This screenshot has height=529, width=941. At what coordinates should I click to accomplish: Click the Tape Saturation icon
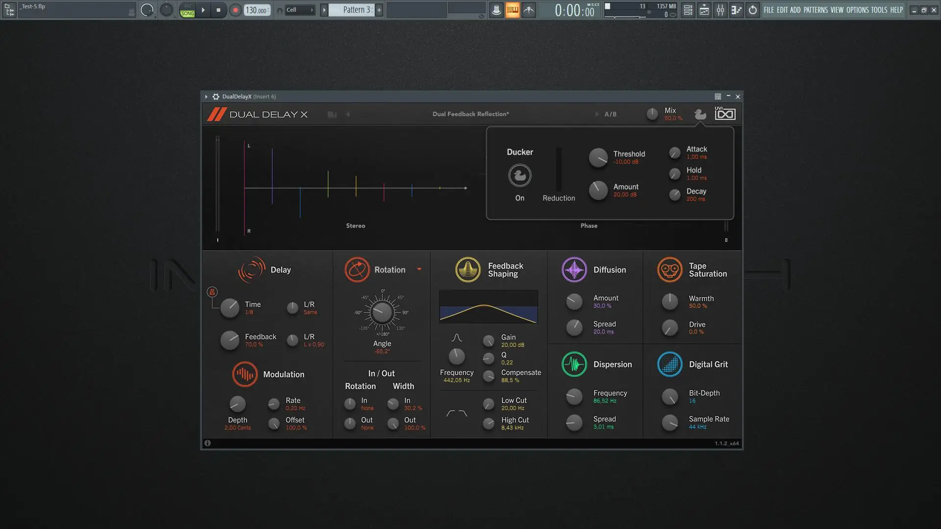[669, 270]
